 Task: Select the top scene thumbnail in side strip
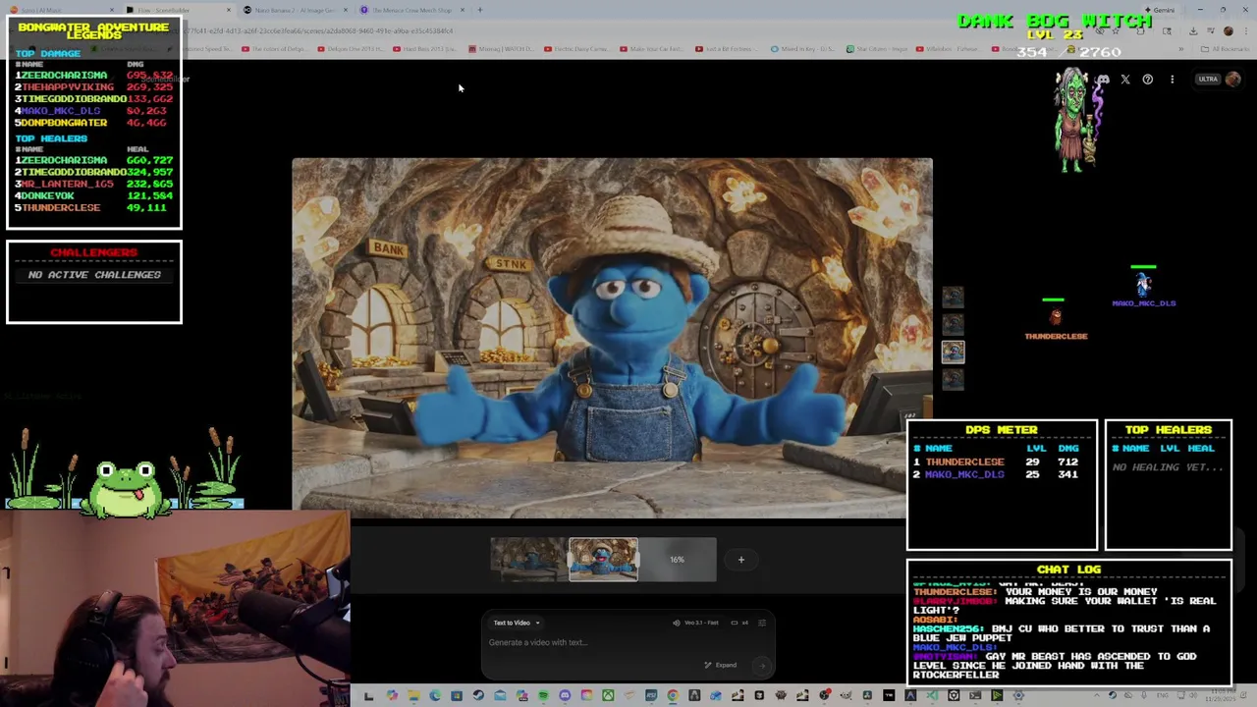953,296
